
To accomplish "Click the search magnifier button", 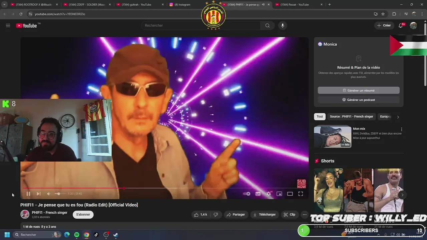I will pyautogui.click(x=267, y=26).
